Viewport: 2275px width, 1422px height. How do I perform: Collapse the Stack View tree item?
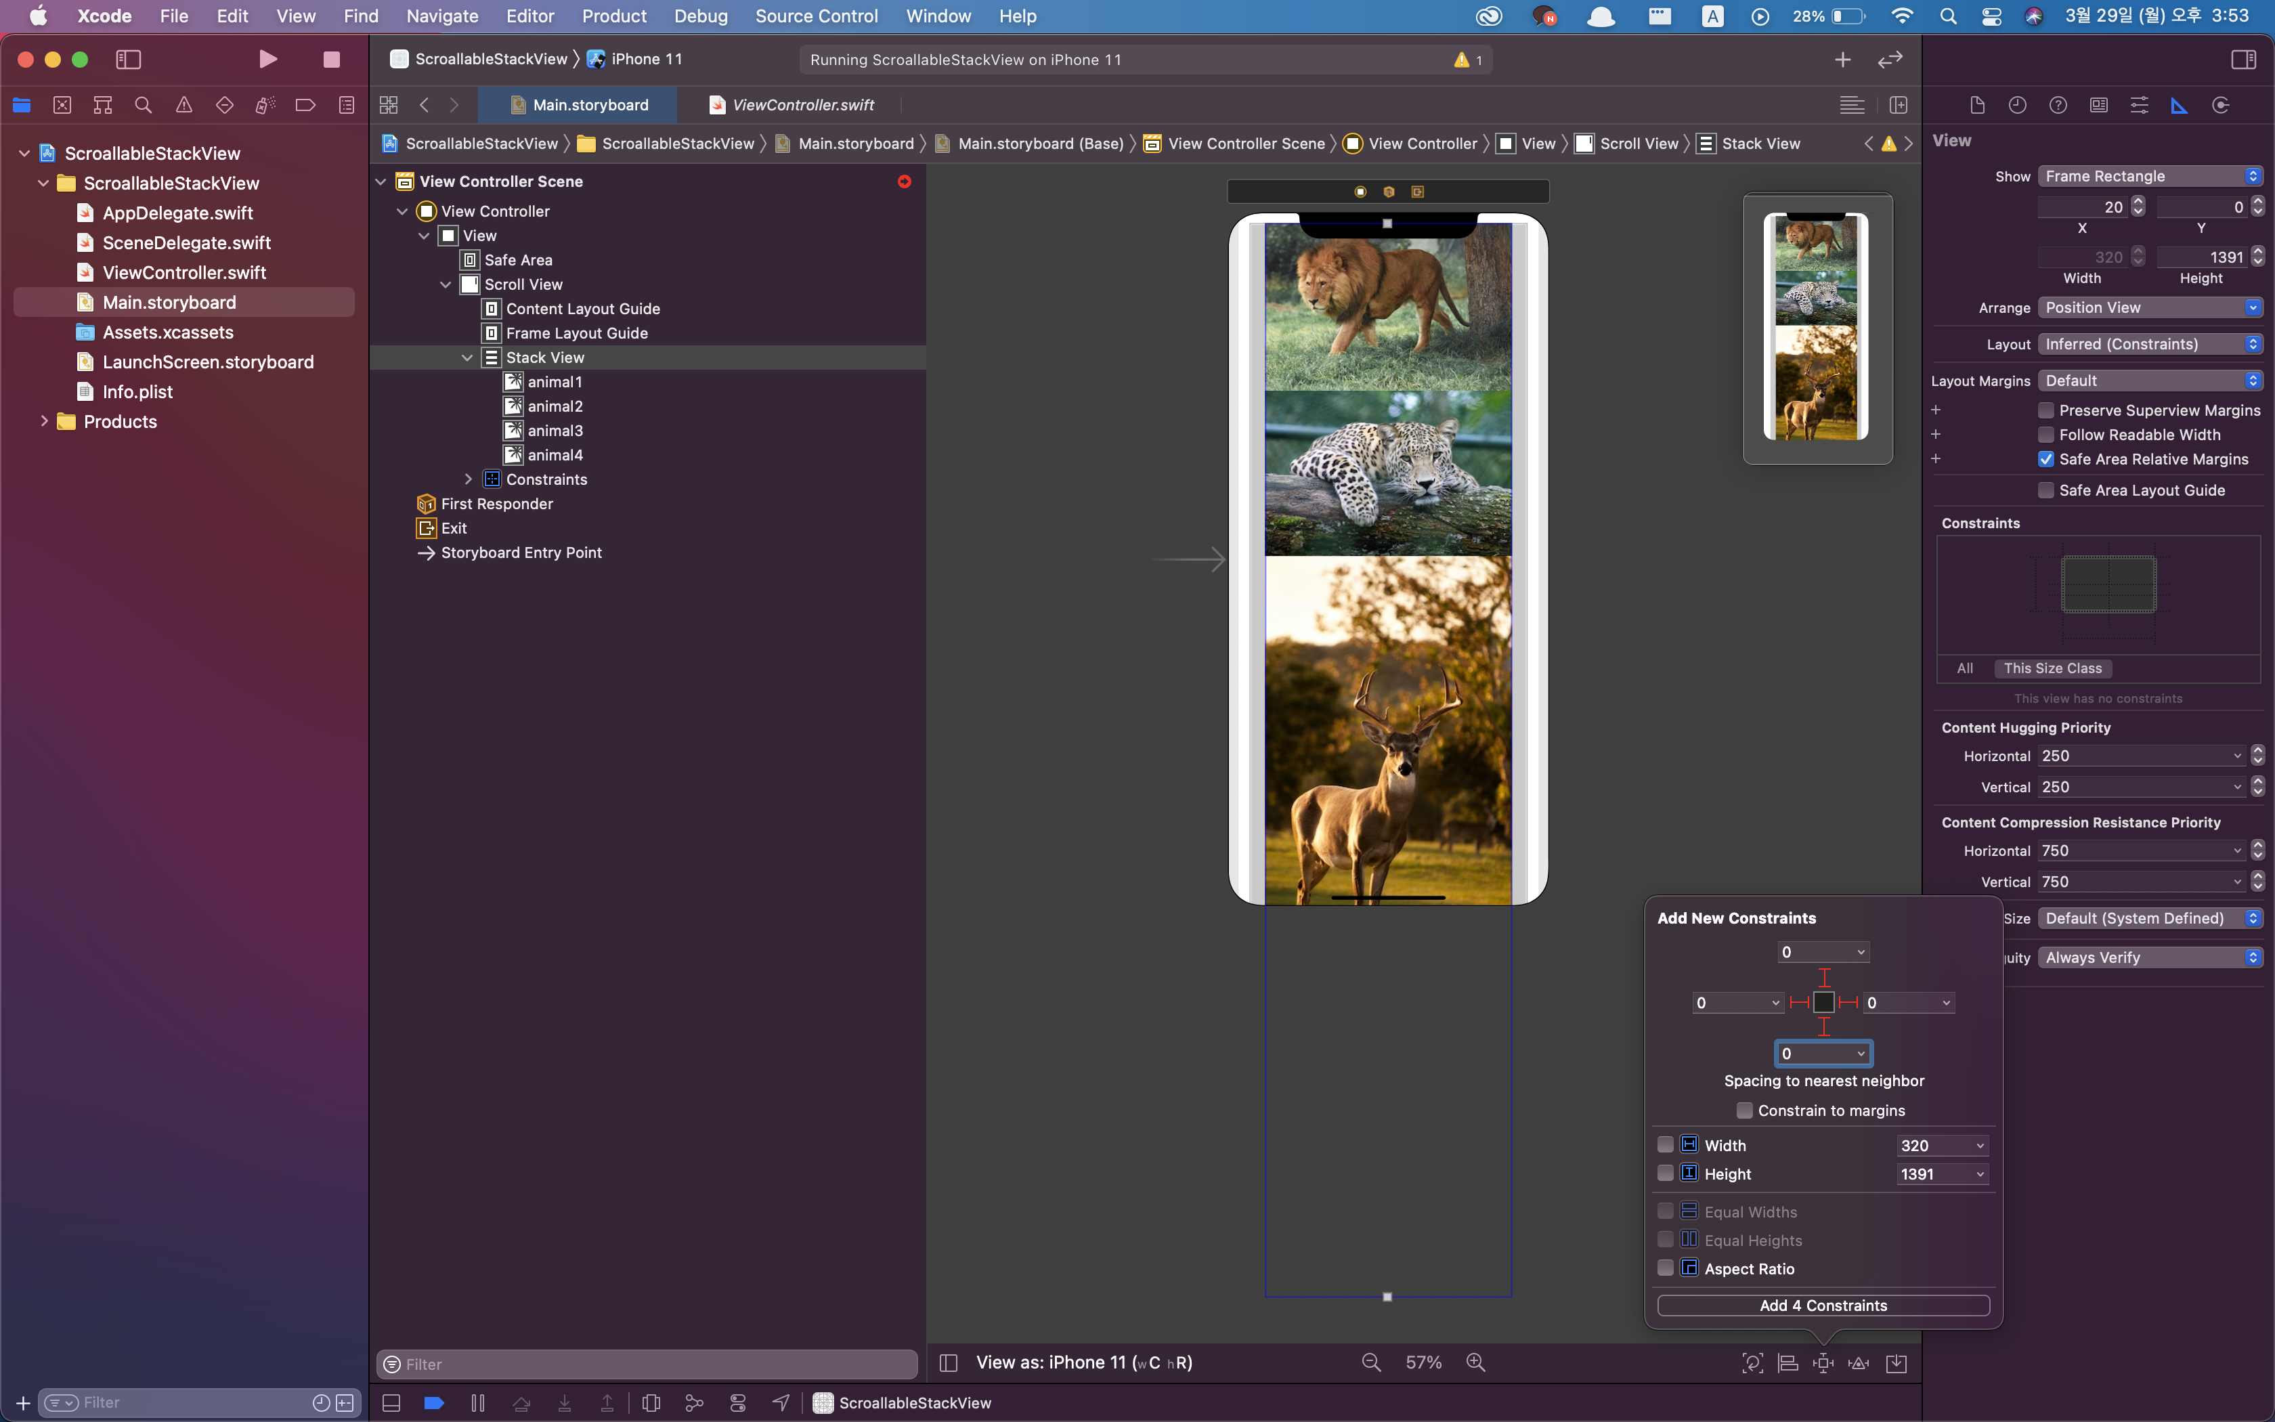click(467, 358)
